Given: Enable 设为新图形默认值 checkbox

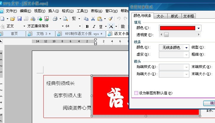Looking at the screenshot, I should tap(136, 93).
